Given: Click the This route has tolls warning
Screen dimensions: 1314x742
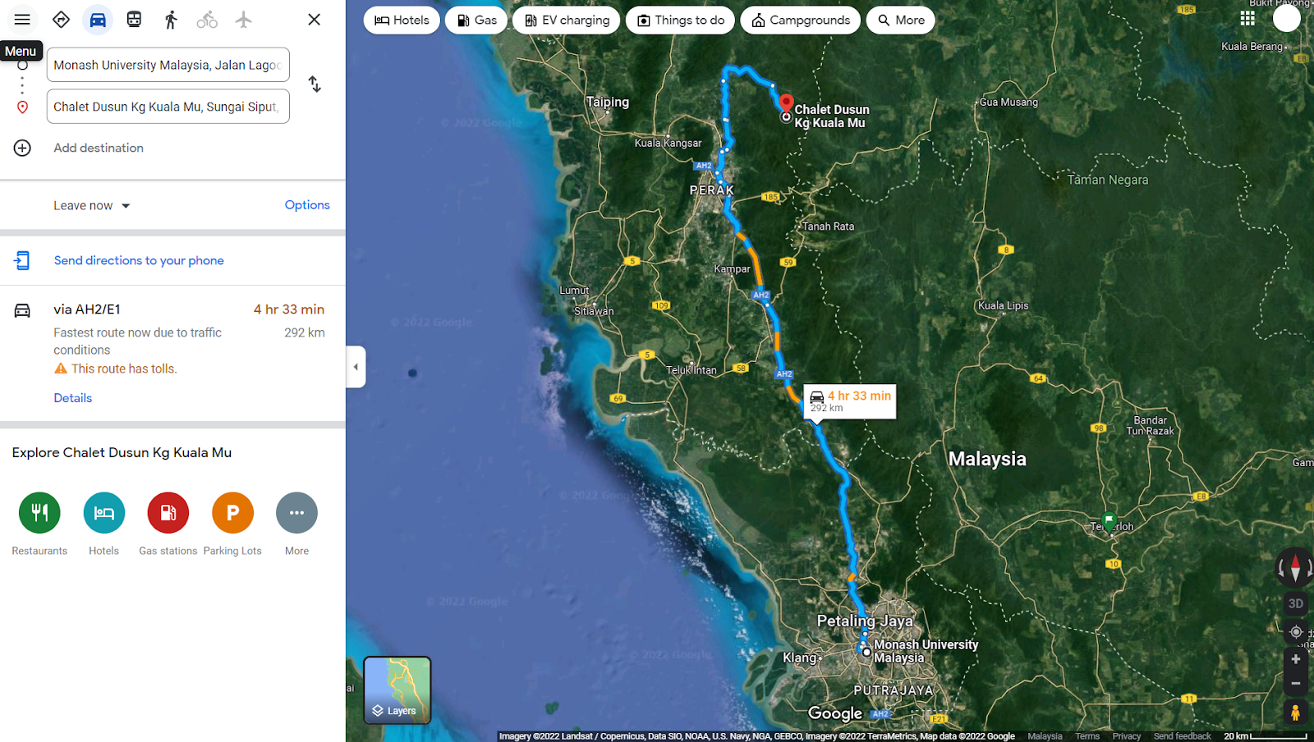Looking at the screenshot, I should 116,369.
